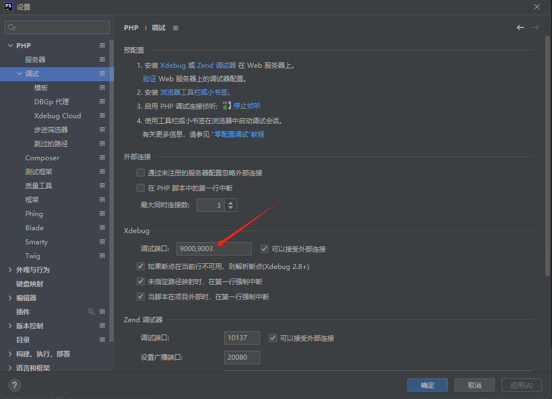Click the project-level icon beside 质量工具

pyautogui.click(x=102, y=185)
